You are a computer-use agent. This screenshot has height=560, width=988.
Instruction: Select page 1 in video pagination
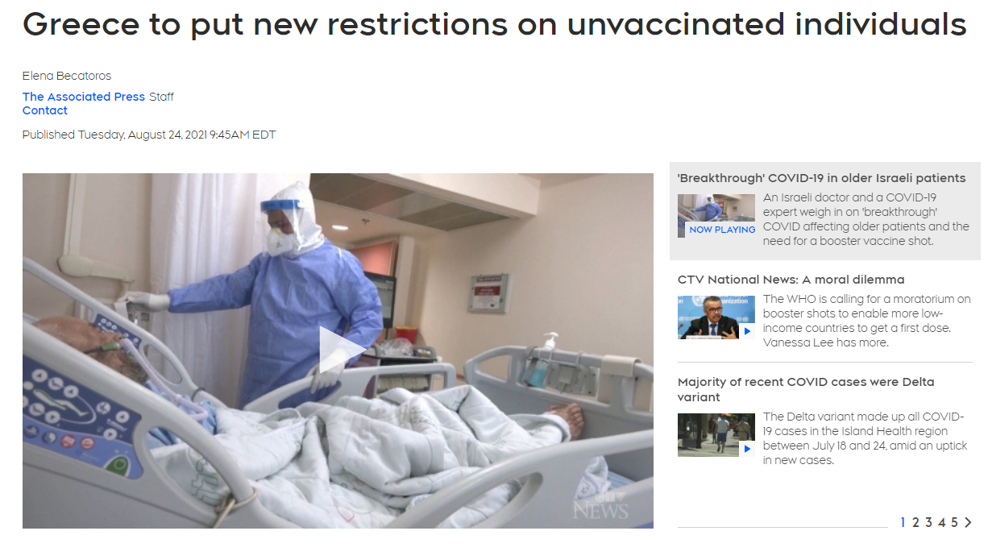pyautogui.click(x=903, y=522)
